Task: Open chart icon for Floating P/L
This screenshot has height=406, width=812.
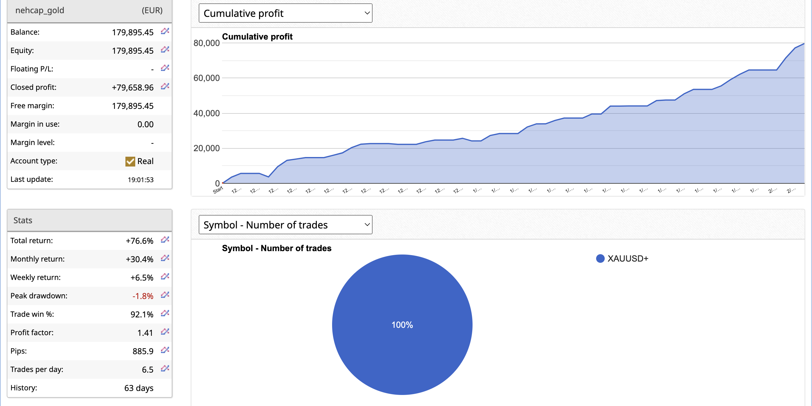Action: (x=165, y=68)
